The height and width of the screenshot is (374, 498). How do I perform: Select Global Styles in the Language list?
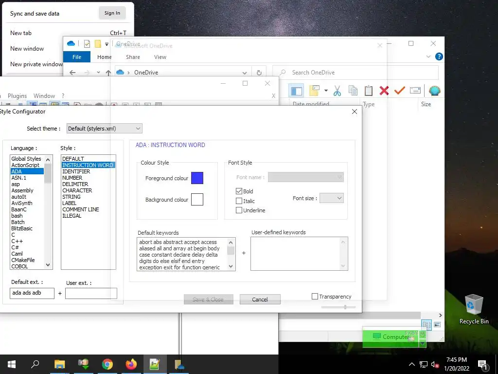26,159
